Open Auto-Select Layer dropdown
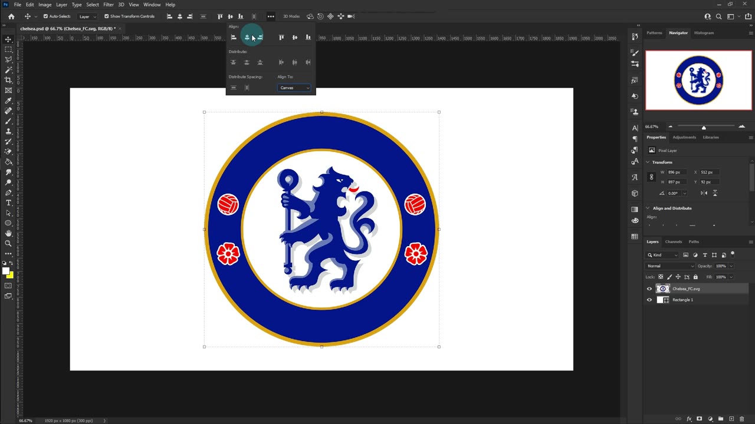Screen dimensions: 755x424 tap(88, 16)
